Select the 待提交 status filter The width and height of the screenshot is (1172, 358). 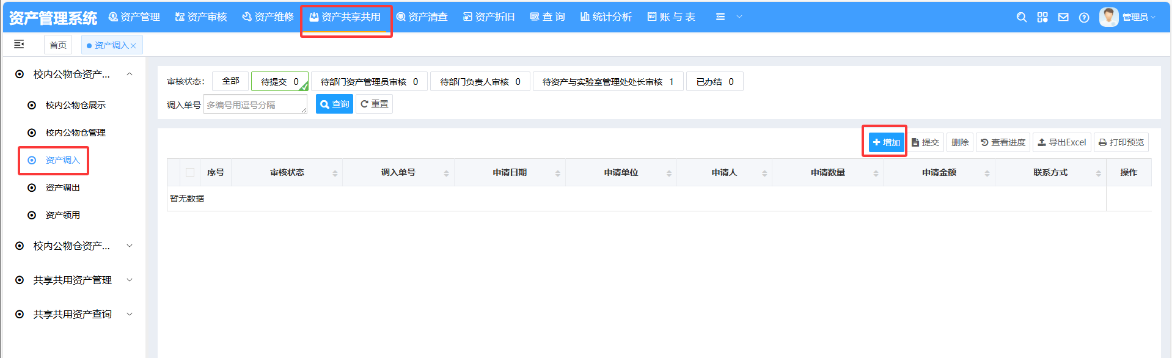(279, 81)
